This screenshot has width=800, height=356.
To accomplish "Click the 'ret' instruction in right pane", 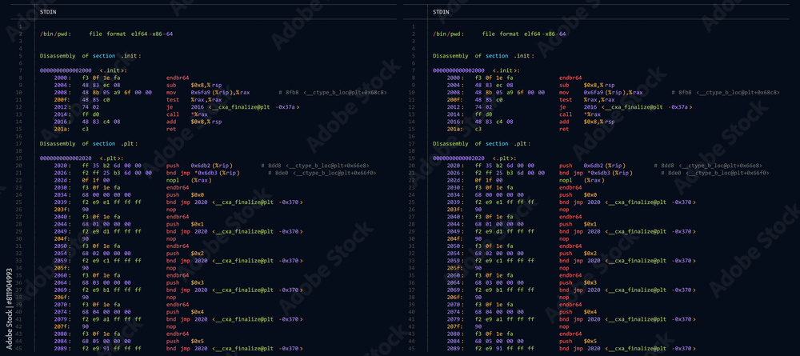I will coord(564,130).
